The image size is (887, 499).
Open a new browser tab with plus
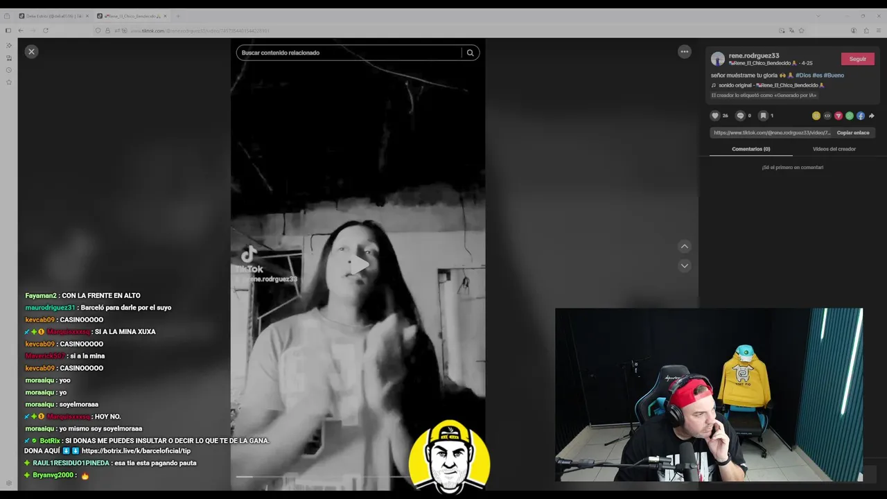(x=177, y=16)
